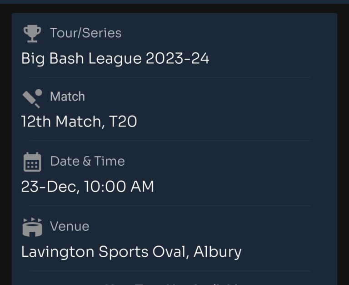Click the 23-Dec, 10:00 AM value
This screenshot has height=285, width=349.
tap(87, 186)
